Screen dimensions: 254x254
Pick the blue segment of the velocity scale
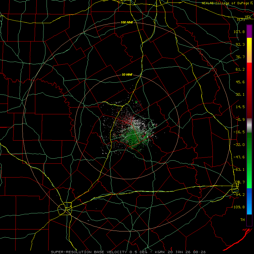(249, 201)
